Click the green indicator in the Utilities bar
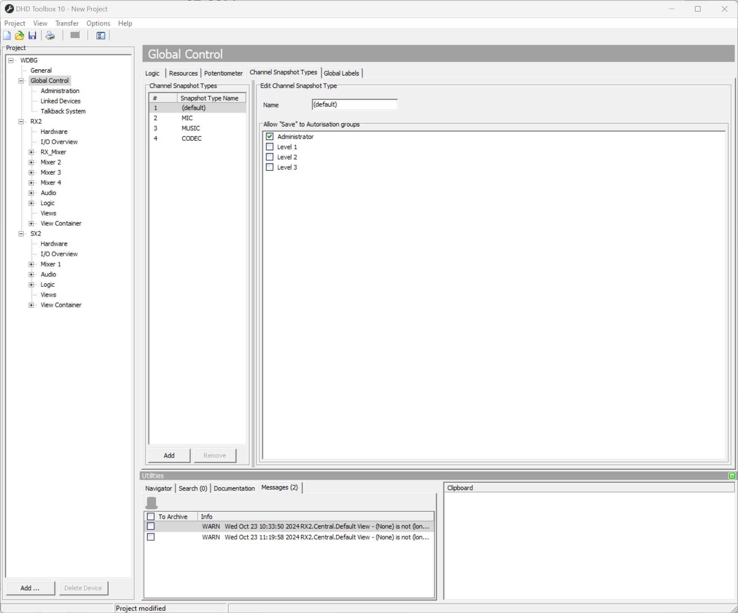 tap(732, 476)
